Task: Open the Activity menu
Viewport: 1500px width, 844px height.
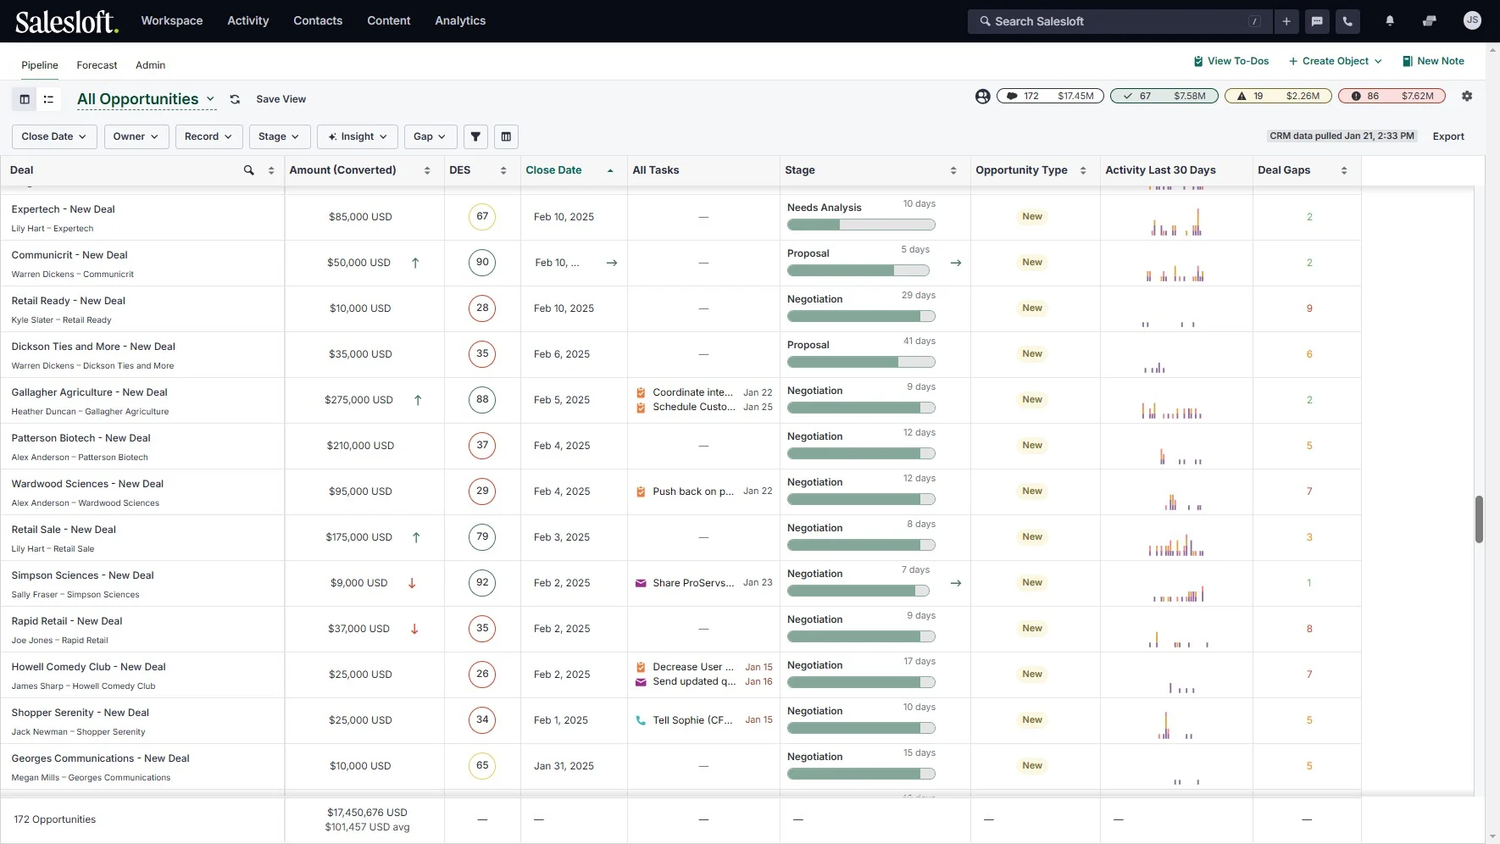Action: point(248,20)
